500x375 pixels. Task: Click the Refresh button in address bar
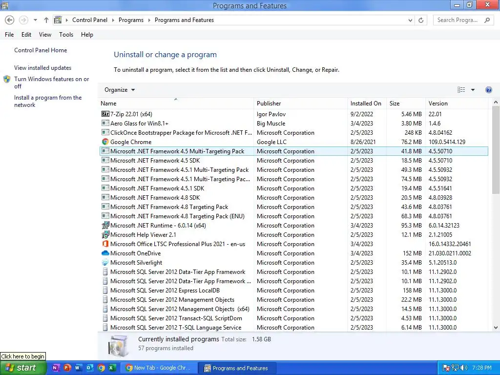[x=421, y=20]
